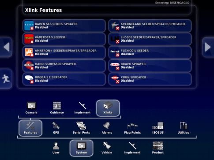Open the Utilities tools icon
The height and width of the screenshot is (160, 214).
click(183, 128)
